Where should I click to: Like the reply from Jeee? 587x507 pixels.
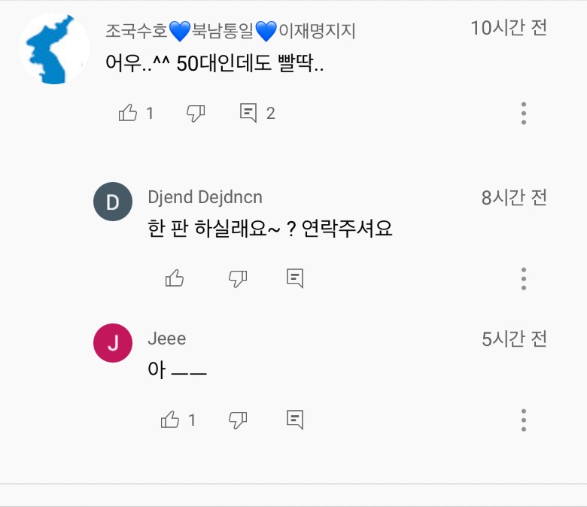(171, 419)
